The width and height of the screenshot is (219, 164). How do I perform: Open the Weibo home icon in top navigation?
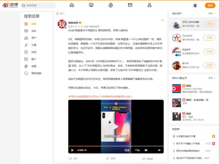72,5
